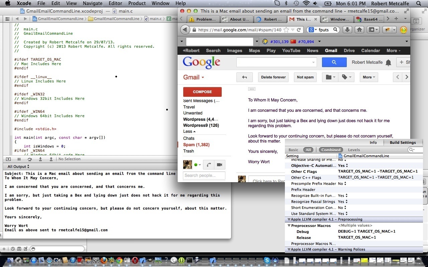Click the green play gear browser icon
The image size is (428, 267).
[x=404, y=30]
